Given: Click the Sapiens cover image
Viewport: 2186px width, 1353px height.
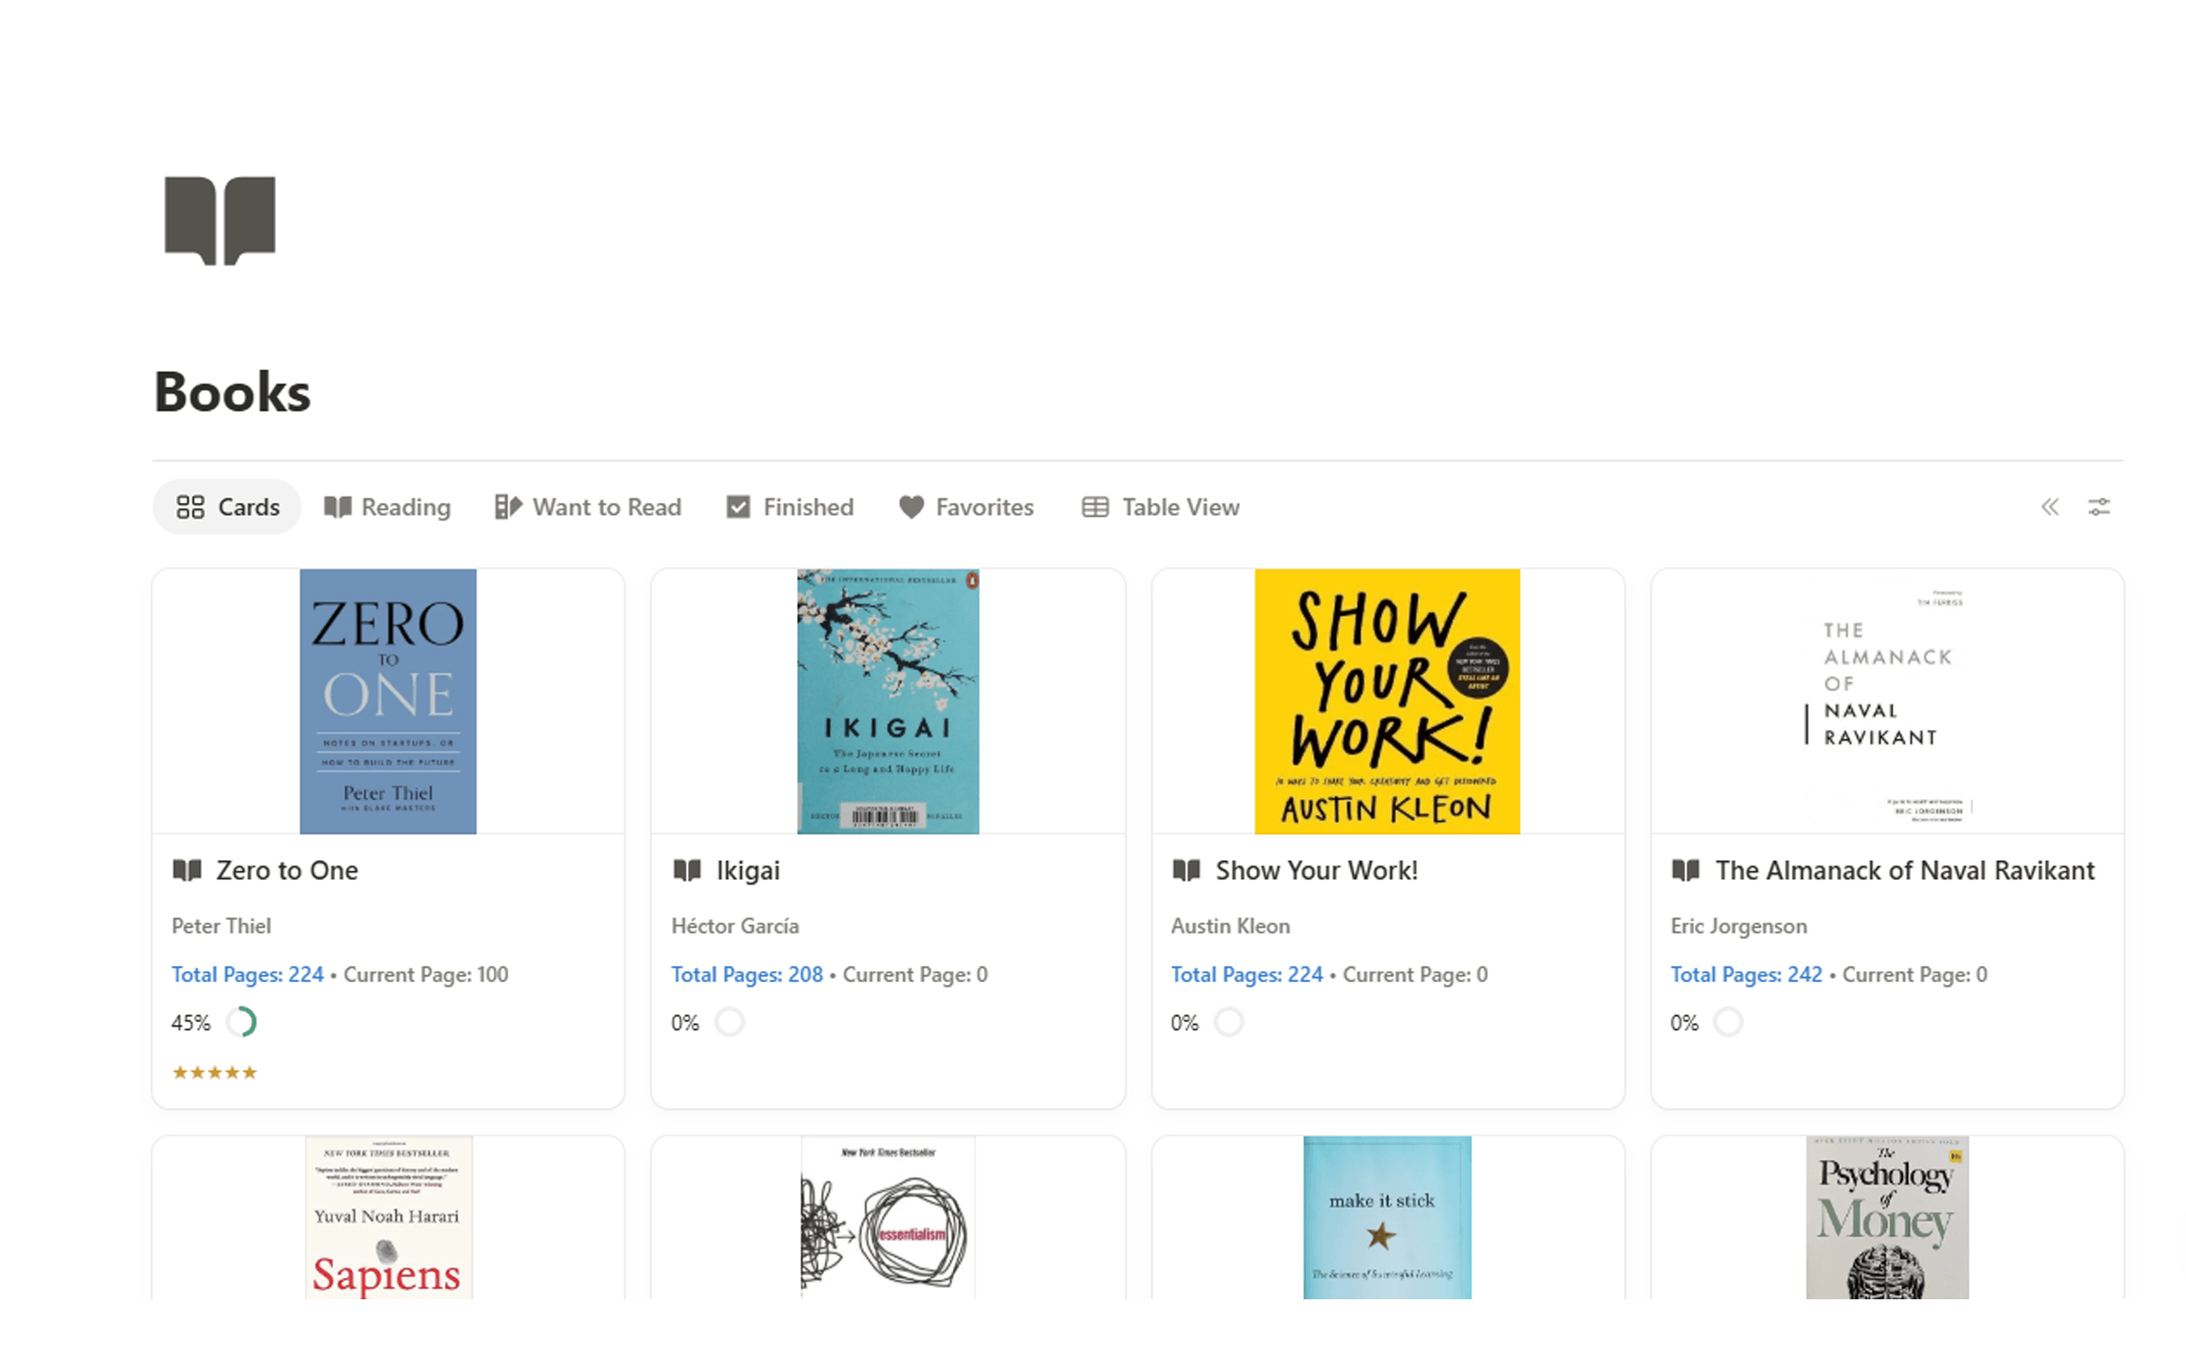Looking at the screenshot, I should [x=388, y=1216].
